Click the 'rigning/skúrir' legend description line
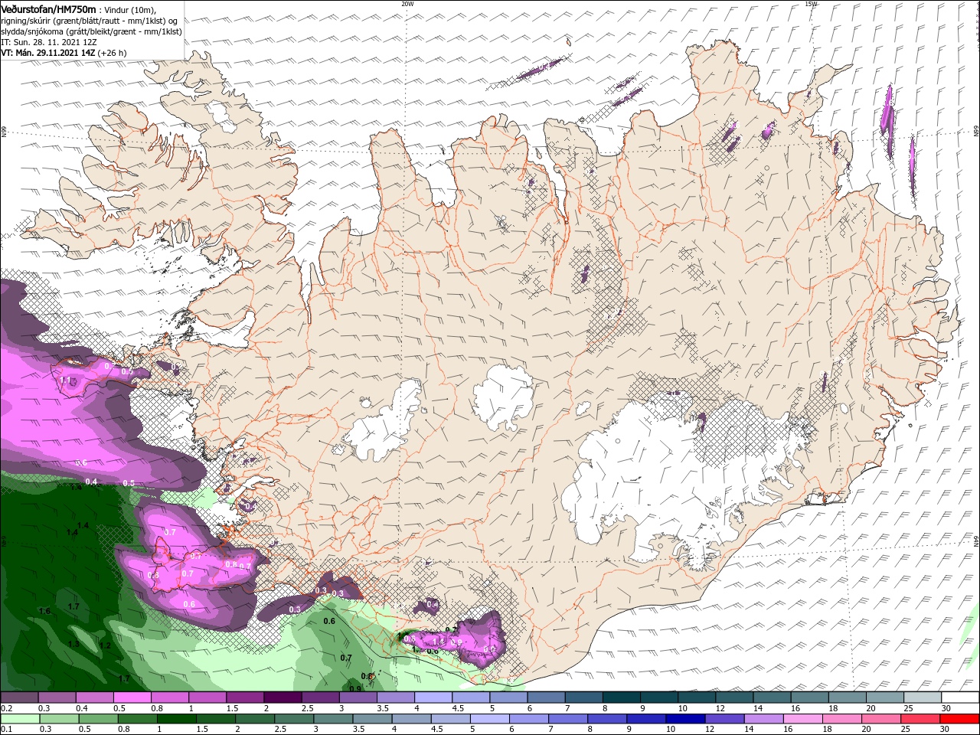 tap(89, 21)
